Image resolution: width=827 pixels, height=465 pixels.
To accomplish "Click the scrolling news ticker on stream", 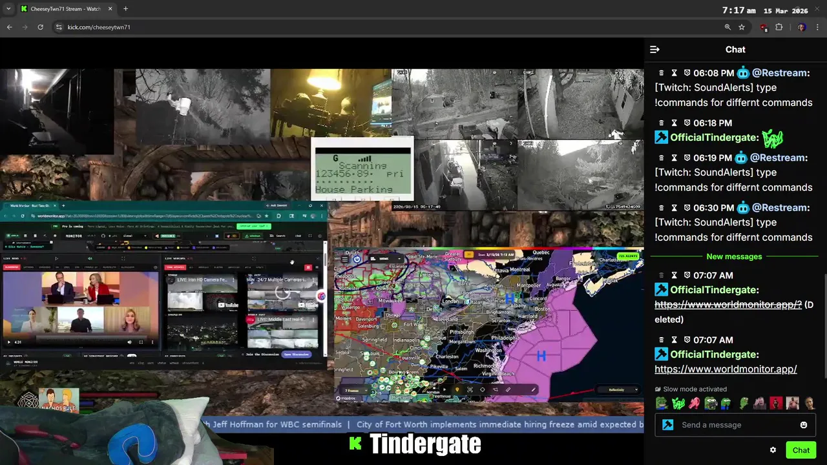I will point(423,424).
